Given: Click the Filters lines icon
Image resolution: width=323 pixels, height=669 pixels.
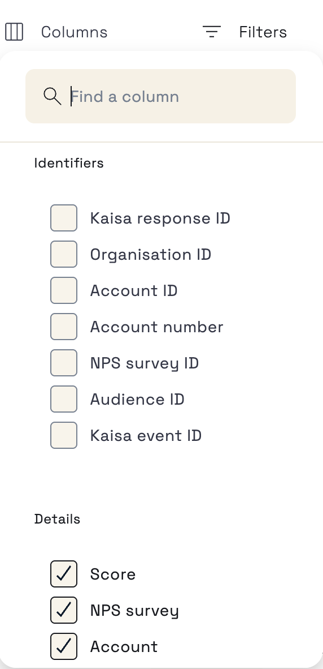Looking at the screenshot, I should [x=212, y=32].
